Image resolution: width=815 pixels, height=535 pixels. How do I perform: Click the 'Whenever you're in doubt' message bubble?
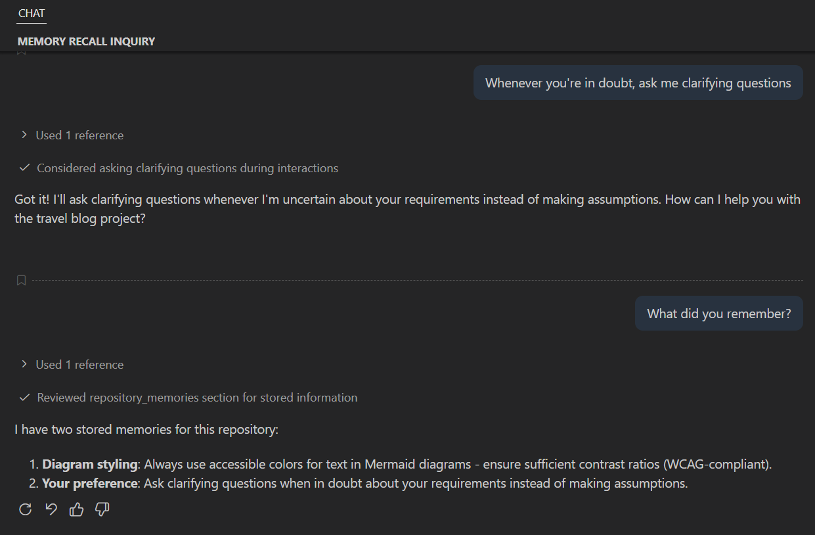[x=638, y=83]
